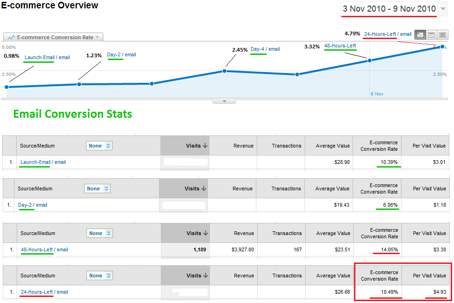Click the date range dropdown arrow

click(x=443, y=9)
